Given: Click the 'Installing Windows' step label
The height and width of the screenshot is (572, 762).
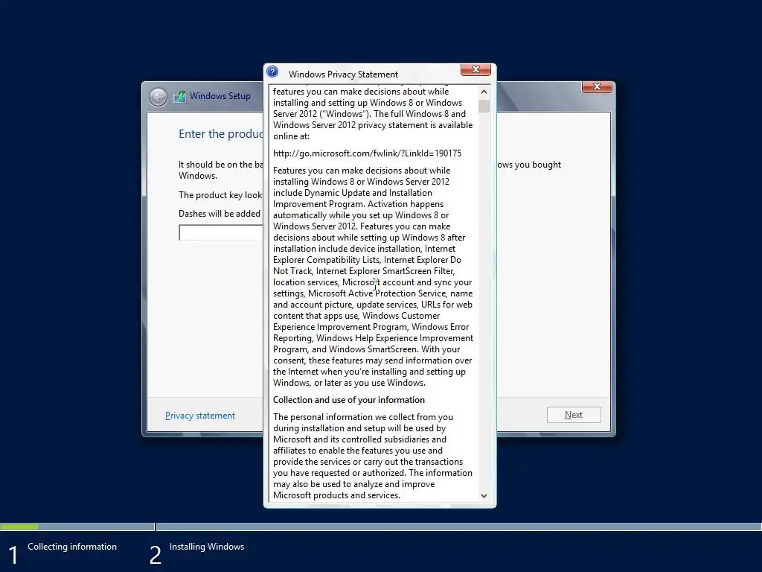Looking at the screenshot, I should (207, 546).
